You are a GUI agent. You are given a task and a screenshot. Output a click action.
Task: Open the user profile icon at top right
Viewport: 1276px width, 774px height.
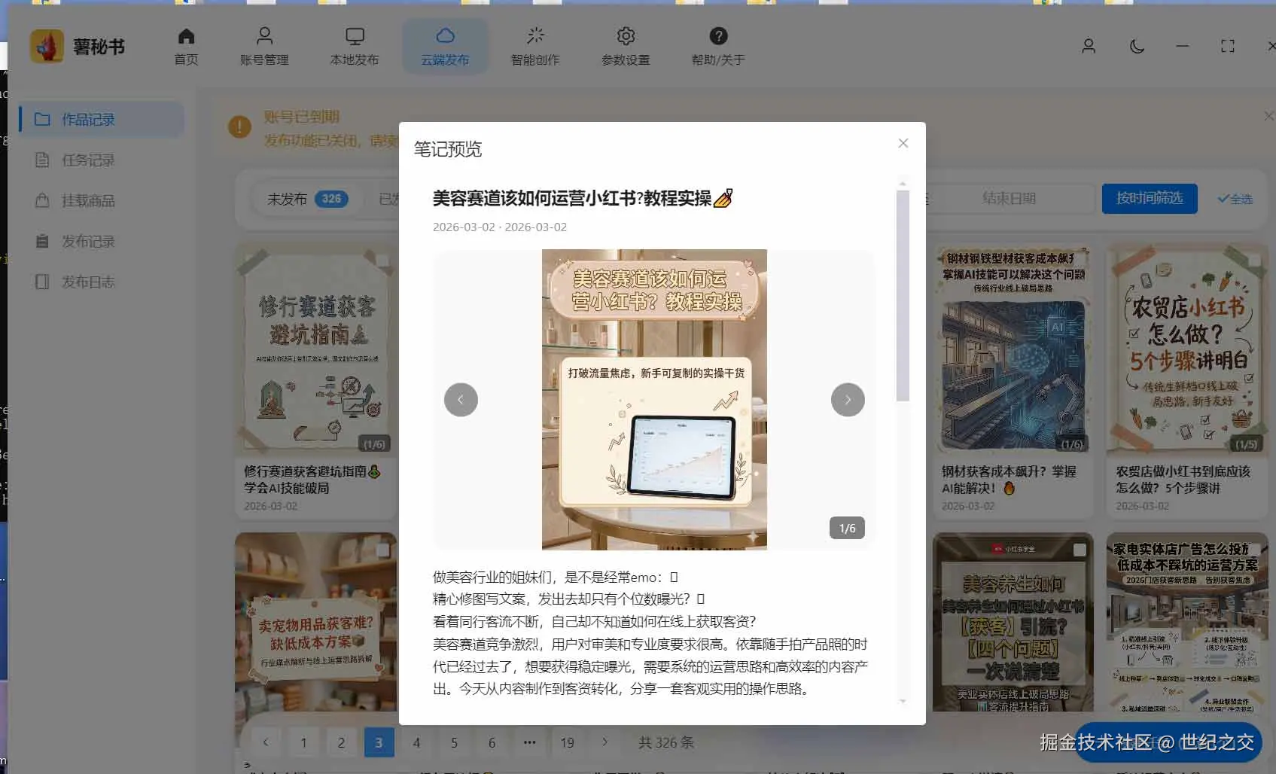click(1087, 46)
